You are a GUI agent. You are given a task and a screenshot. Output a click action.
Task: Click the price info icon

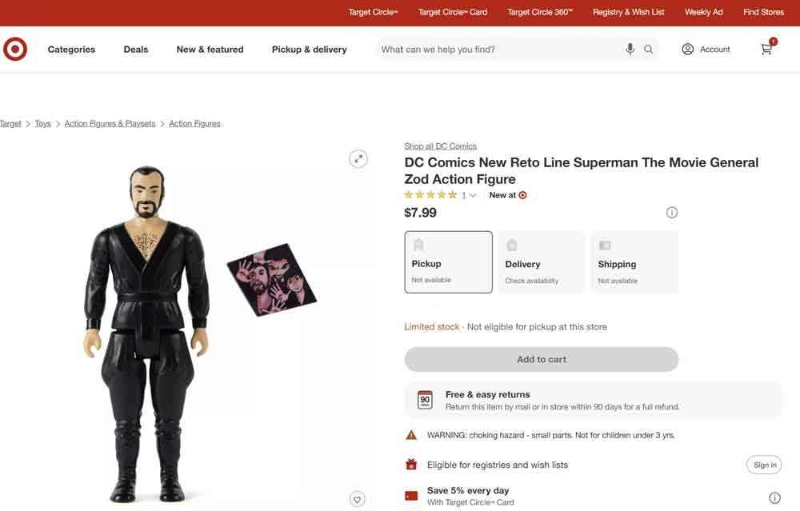tap(672, 212)
